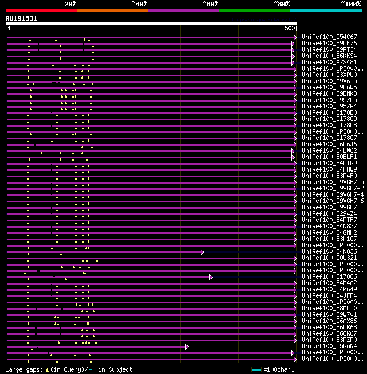The image size is (367, 374).
Task: Choose the UniRef100_Q9VGH7-6 isoform label
Action: point(333,201)
